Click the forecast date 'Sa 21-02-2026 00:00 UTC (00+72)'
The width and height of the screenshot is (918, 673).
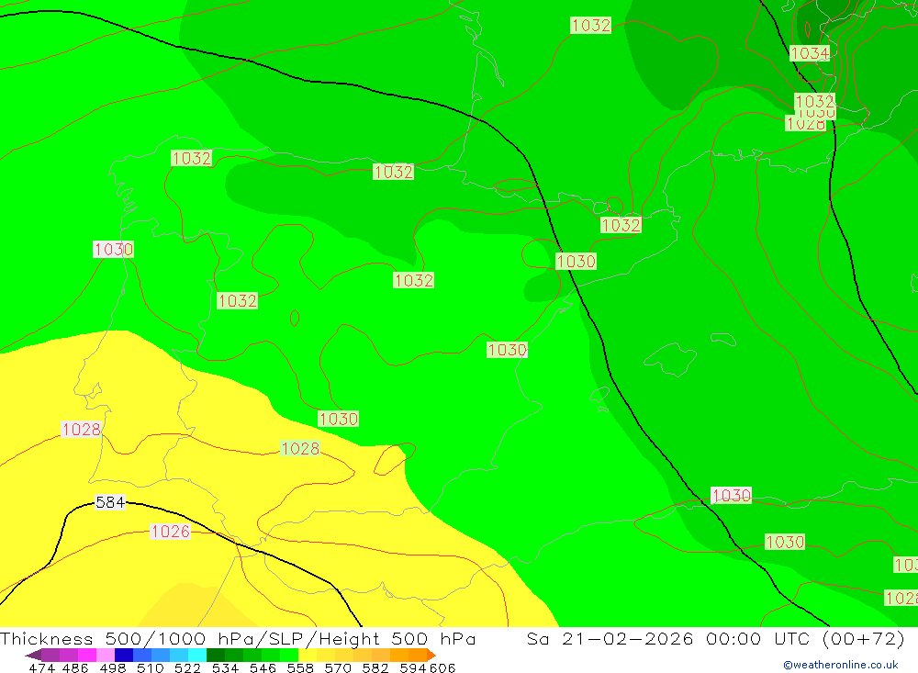[x=715, y=638]
